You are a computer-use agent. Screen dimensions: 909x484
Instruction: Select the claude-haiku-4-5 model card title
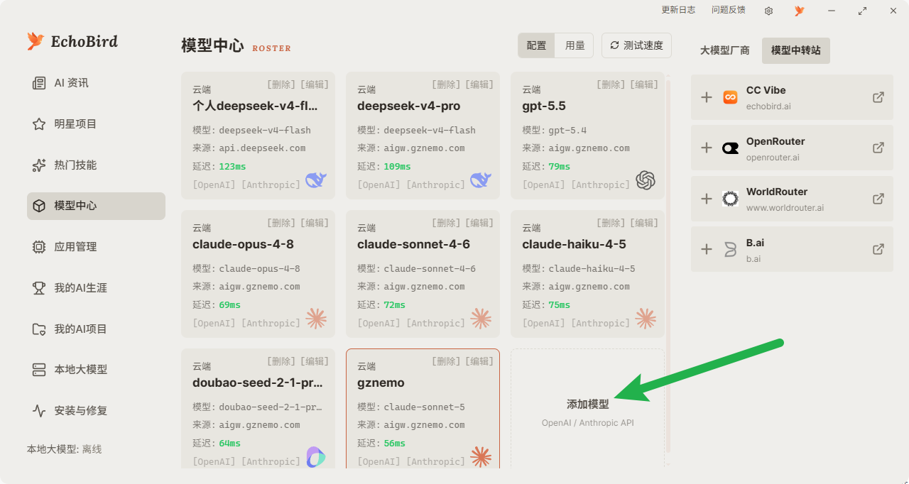574,244
